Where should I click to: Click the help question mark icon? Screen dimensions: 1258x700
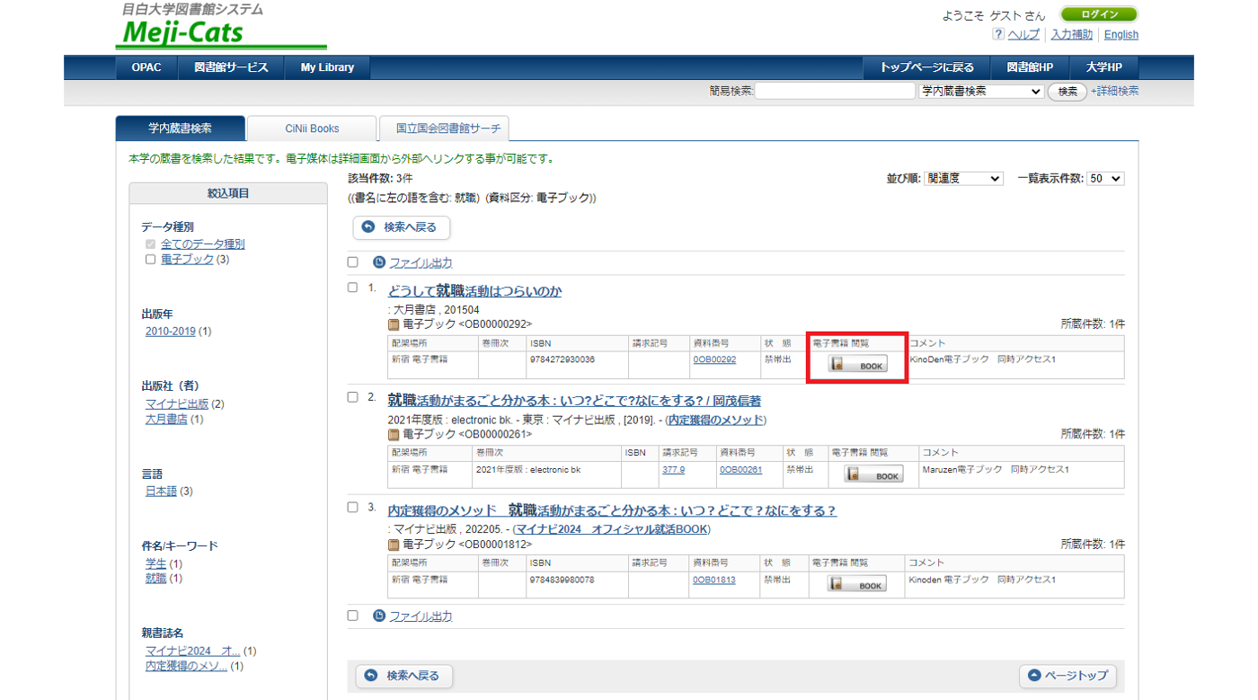click(x=998, y=34)
